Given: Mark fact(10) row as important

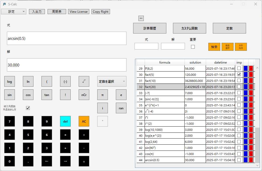Looking at the screenshot, I should (239, 80).
